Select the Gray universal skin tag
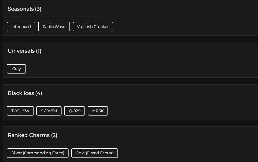Image resolution: width=258 pixels, height=162 pixels. 16,69
